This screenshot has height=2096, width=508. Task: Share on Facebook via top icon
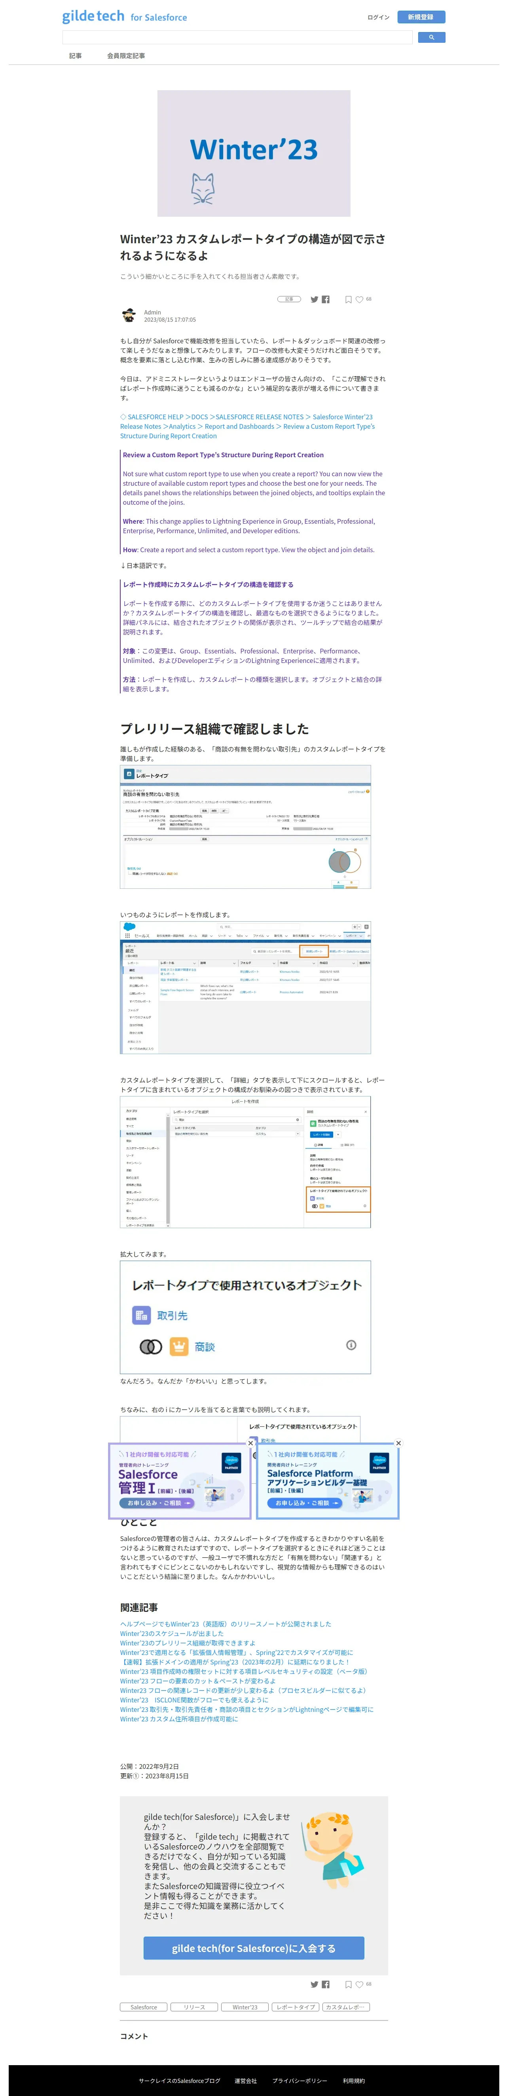326,299
